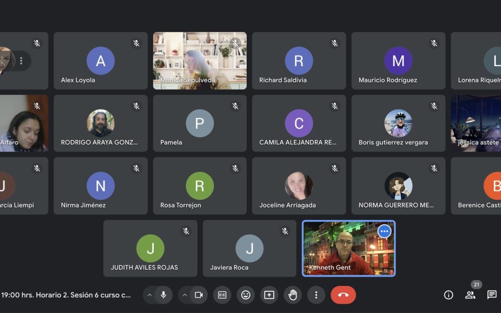Toggle the microphone button in bottom toolbar
This screenshot has width=501, height=313.
coord(164,295)
